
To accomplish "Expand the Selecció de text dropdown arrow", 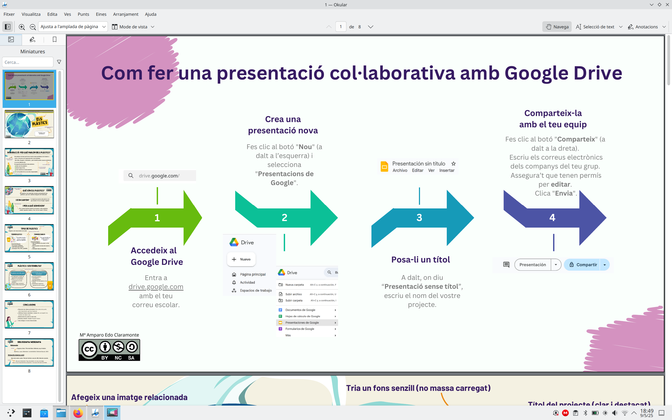I will tap(621, 27).
